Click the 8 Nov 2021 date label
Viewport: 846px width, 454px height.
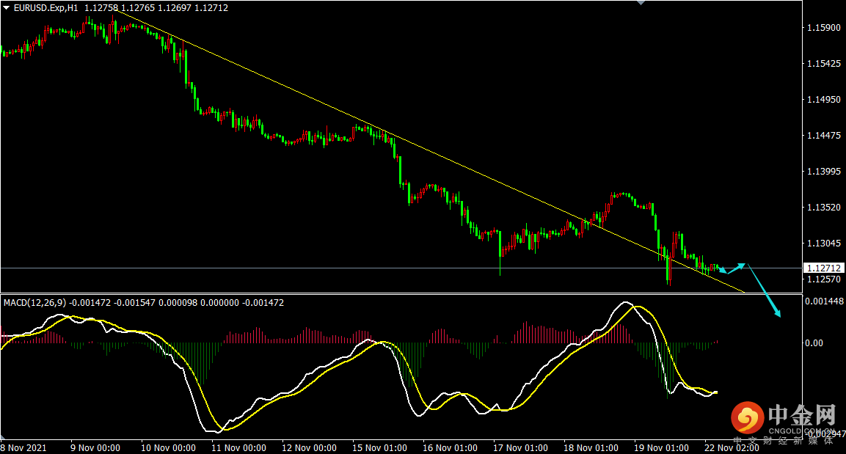click(23, 448)
